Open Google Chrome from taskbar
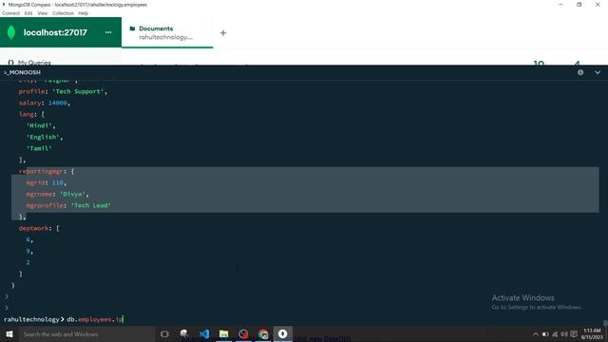The width and height of the screenshot is (608, 342). pos(263,333)
